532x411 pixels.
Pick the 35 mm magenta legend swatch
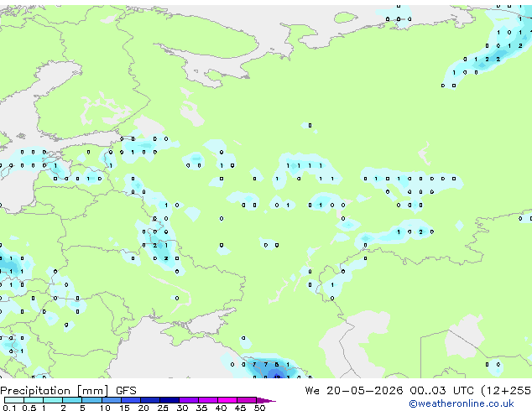pos(207,400)
